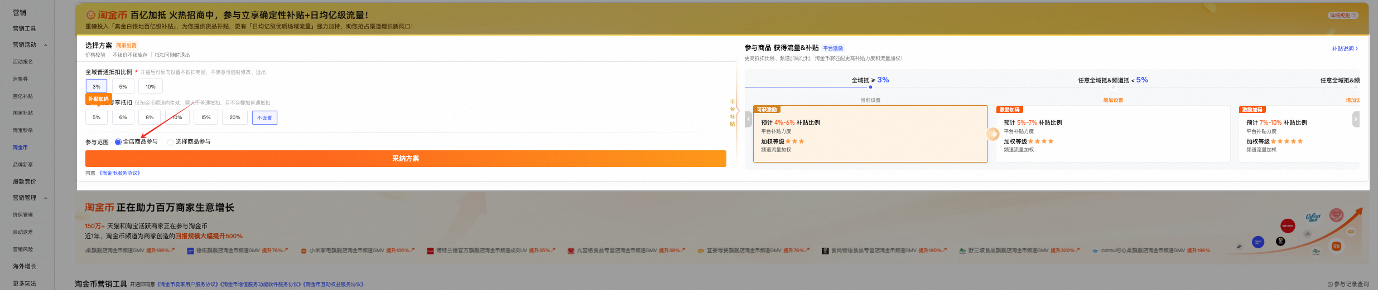
Task: Click the 营销 sidebar heading
Action: tap(20, 12)
